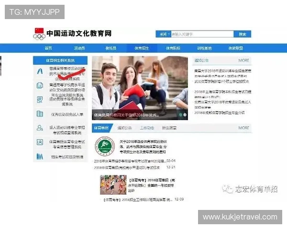Open 成人运动训练专业单招考试成绩查询系统 link
Viewport: 287px width, 229px height.
tap(67, 130)
